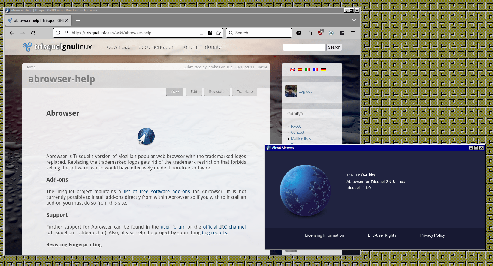The height and width of the screenshot is (266, 493).
Task: Switch site language to Spanish flag
Action: [x=300, y=70]
